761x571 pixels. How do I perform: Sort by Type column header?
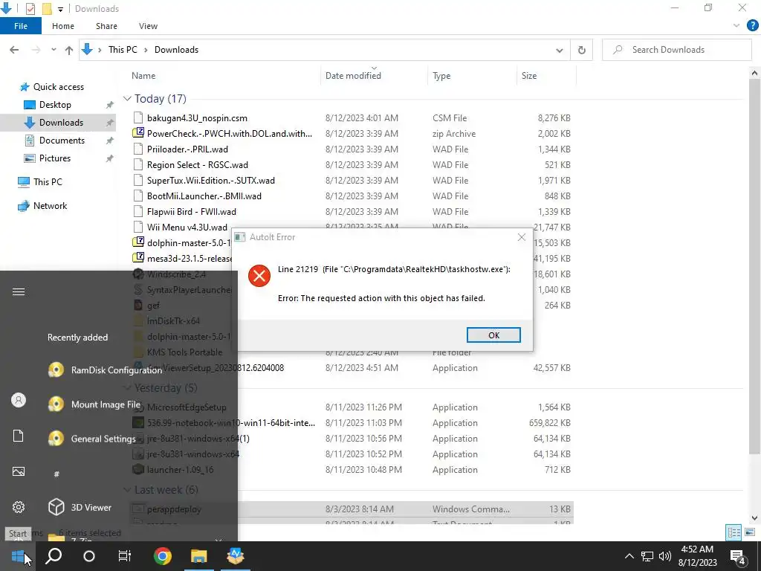click(441, 76)
